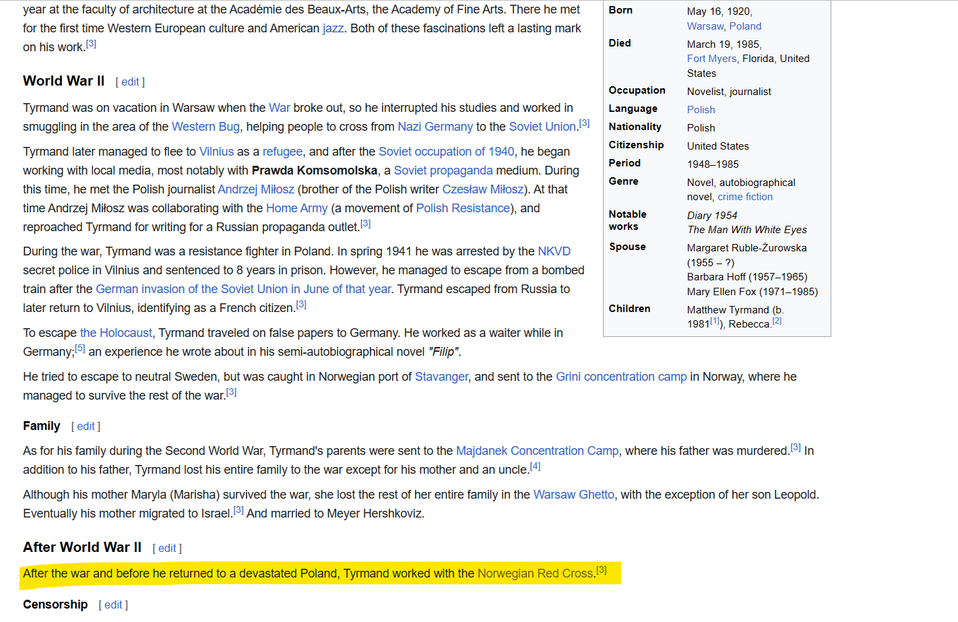Follow the Vilnius link

click(x=216, y=152)
